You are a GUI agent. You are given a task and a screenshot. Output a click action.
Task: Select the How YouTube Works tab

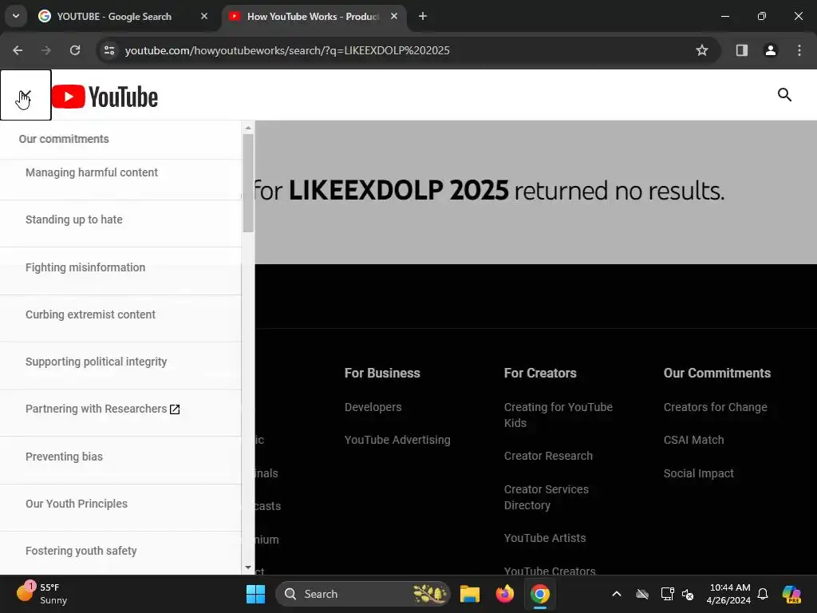[314, 16]
